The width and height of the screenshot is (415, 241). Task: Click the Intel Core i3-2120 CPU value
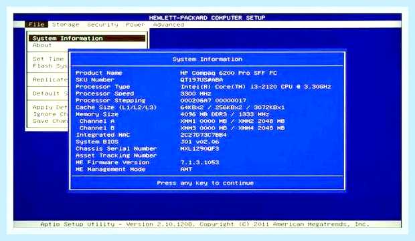point(256,87)
